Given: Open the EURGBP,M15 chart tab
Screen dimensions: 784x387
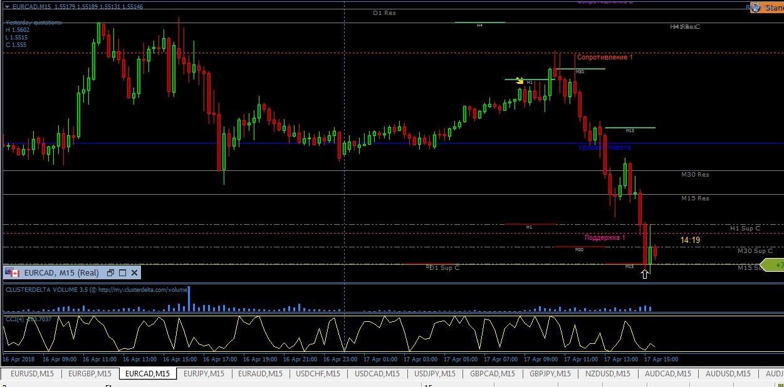Looking at the screenshot, I should [x=89, y=374].
